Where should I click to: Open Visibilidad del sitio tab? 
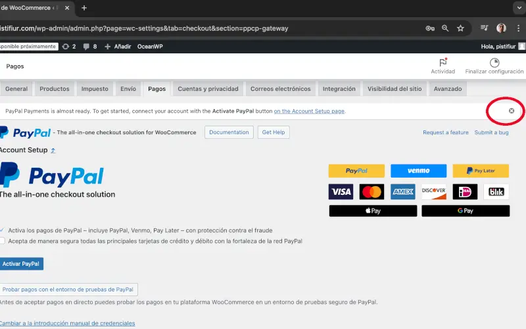click(x=394, y=89)
